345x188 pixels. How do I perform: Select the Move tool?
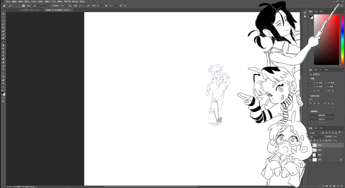tap(3, 14)
